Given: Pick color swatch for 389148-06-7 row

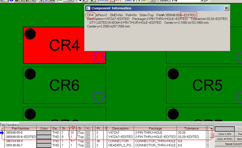Looking at the screenshot, I should (44, 145).
